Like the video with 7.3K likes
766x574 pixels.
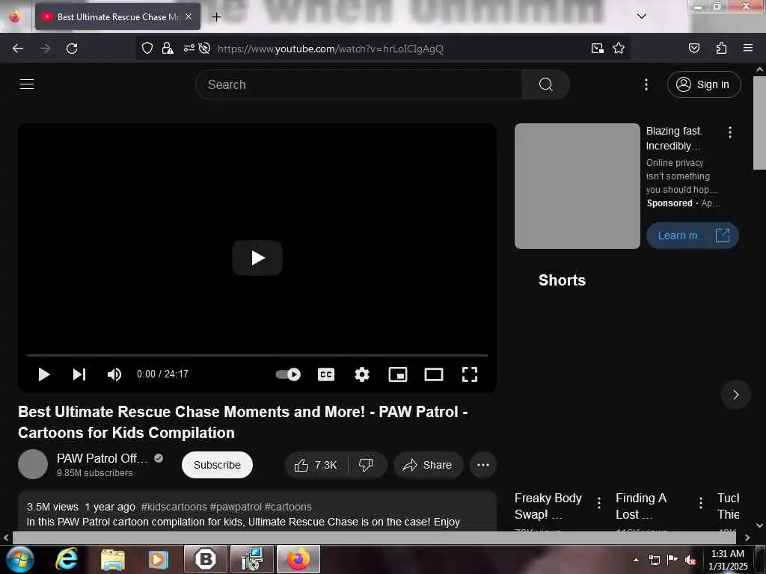tap(316, 465)
